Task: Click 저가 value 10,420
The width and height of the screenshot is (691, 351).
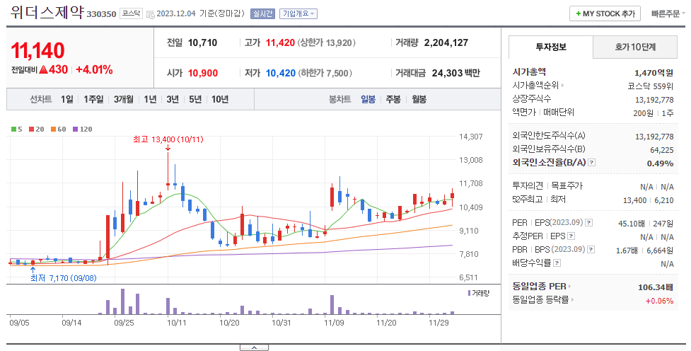Action: (x=281, y=73)
